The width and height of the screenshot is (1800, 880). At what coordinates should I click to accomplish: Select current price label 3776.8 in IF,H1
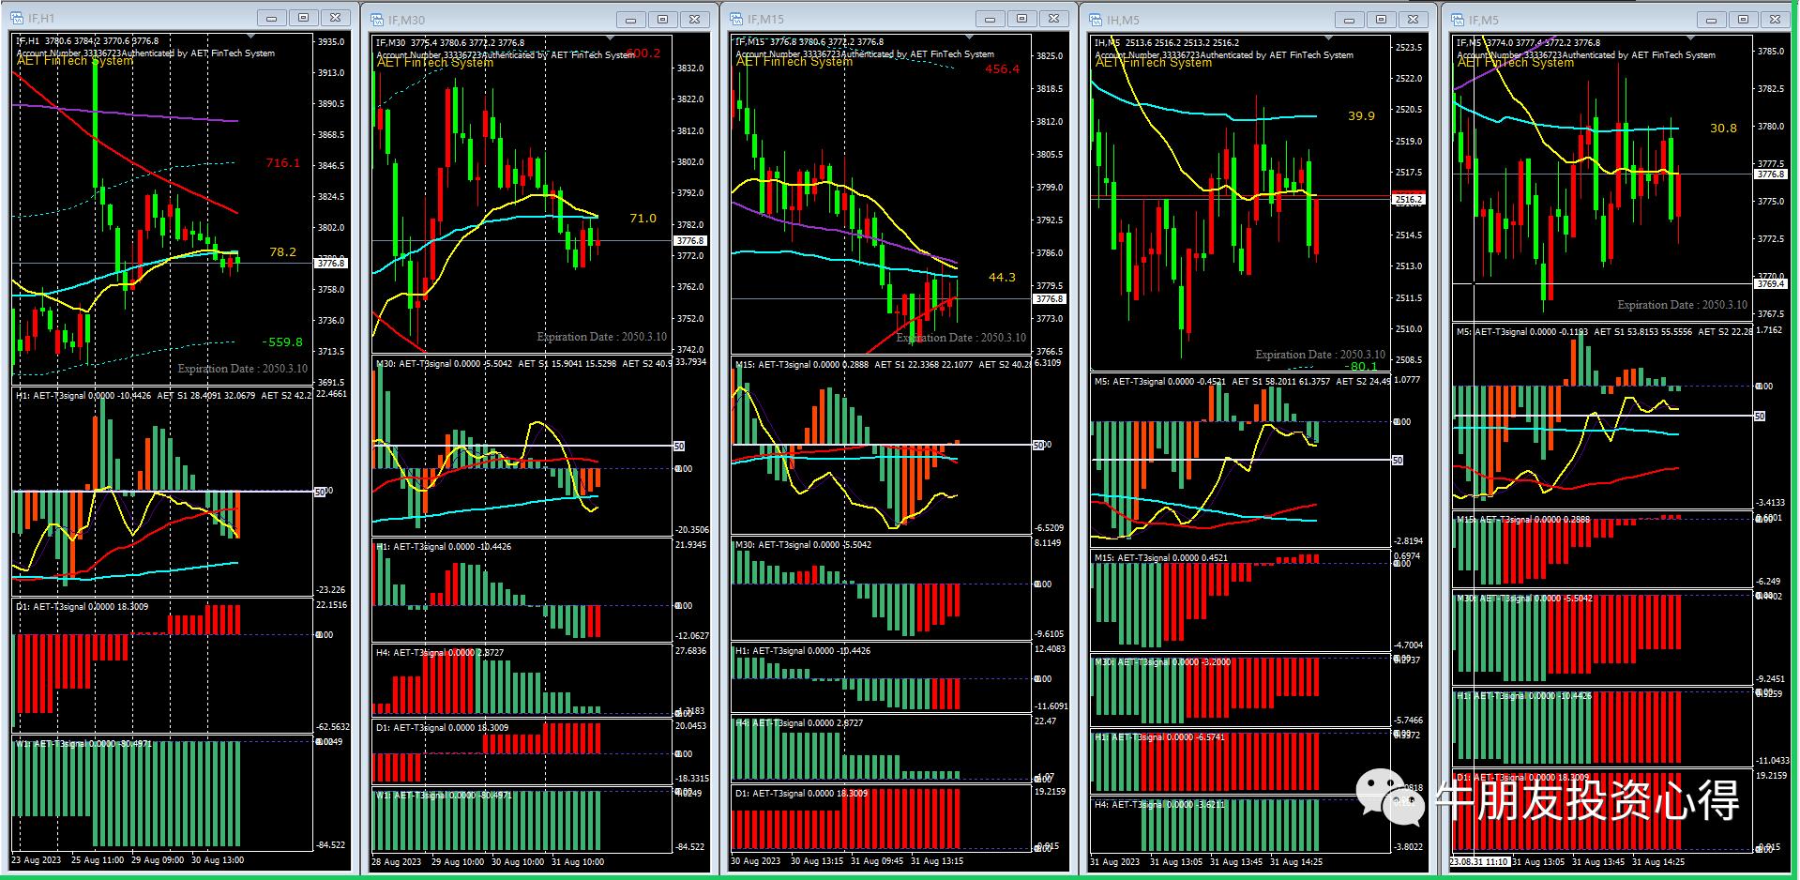coord(331,264)
